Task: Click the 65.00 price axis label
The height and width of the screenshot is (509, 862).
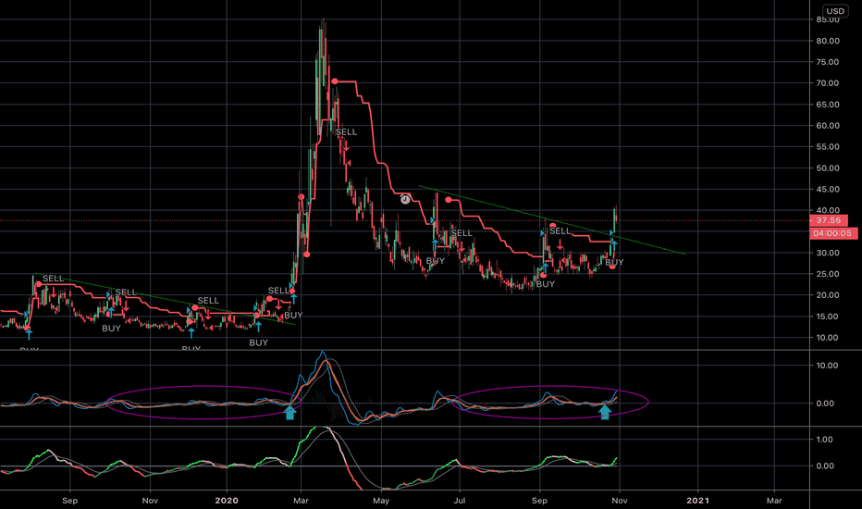Action: pos(828,105)
